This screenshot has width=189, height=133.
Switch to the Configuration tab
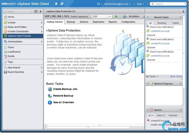coord(128,22)
